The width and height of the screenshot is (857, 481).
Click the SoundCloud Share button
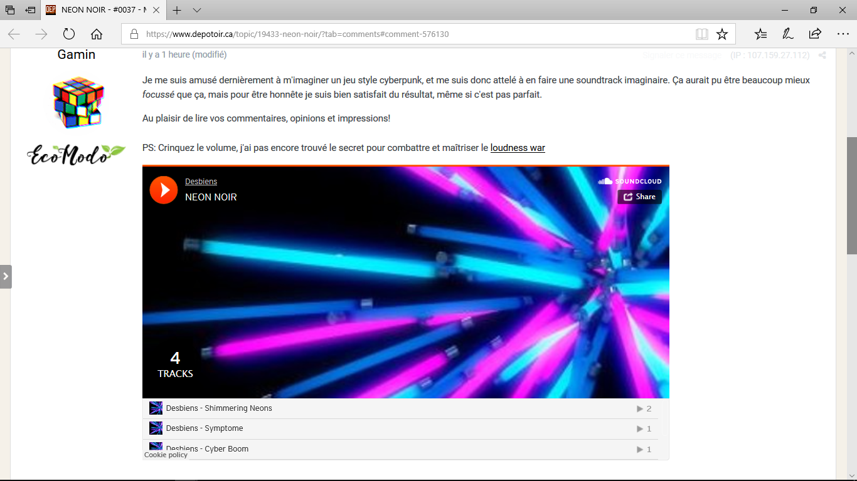coord(639,197)
